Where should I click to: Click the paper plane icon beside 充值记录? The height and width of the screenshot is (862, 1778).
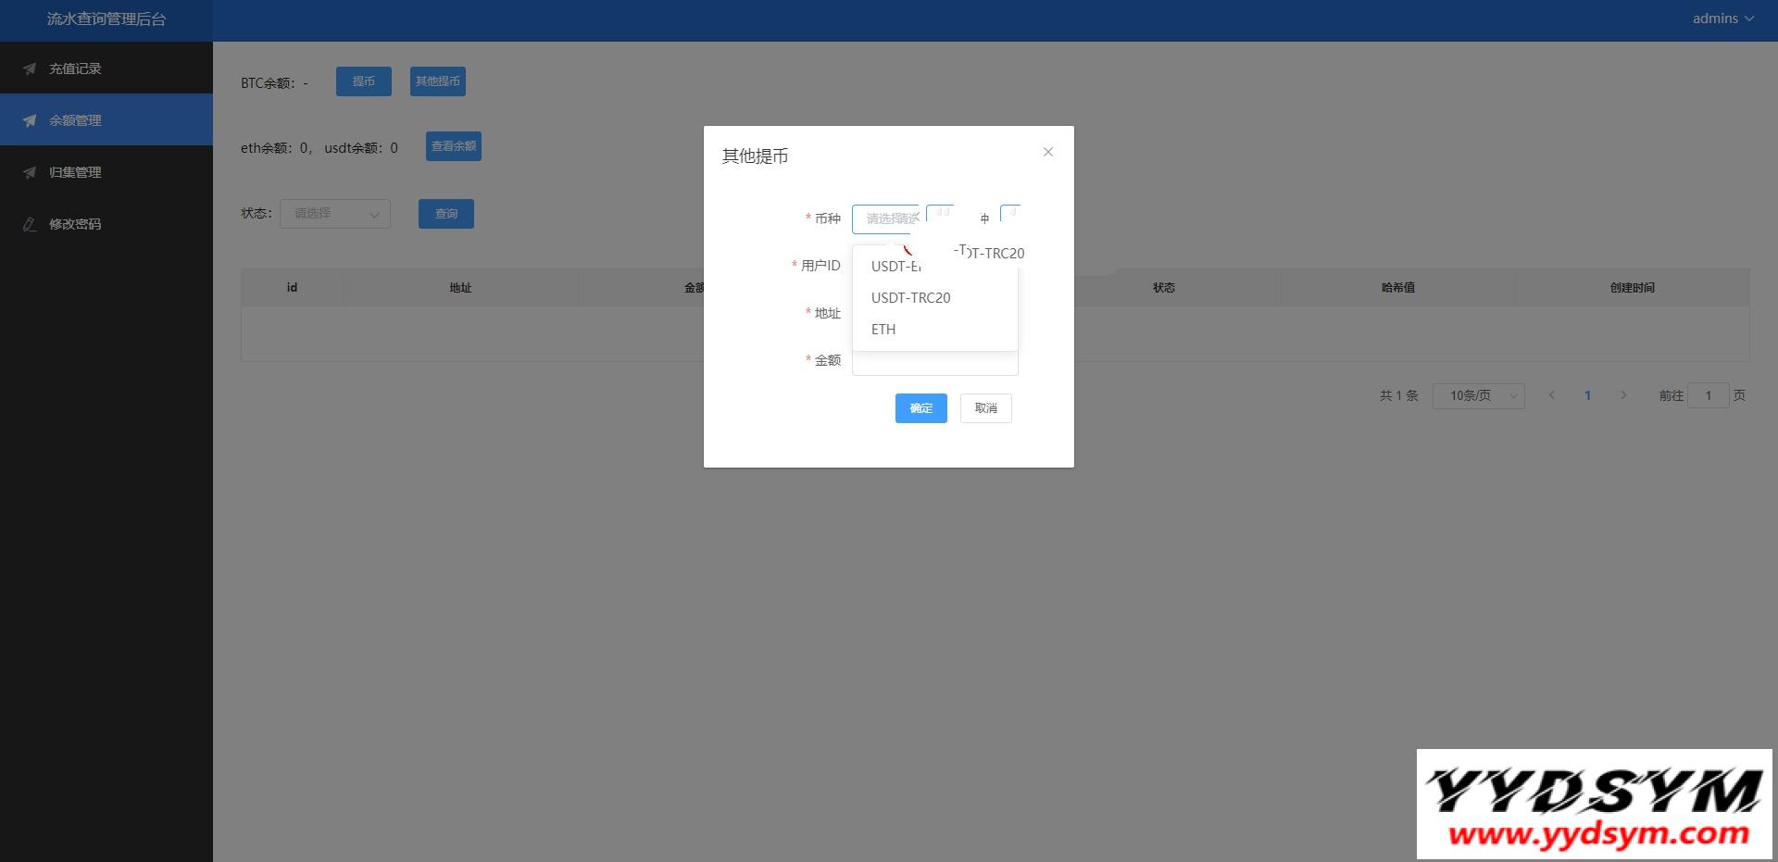30,69
